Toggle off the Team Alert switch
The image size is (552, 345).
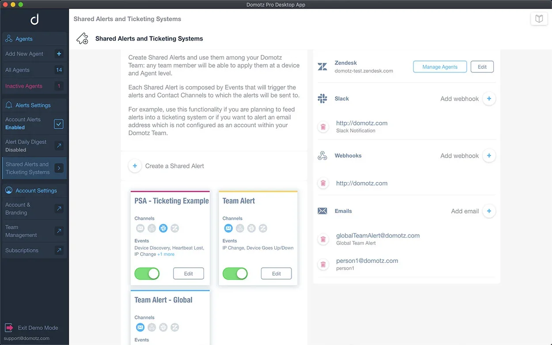(235, 273)
